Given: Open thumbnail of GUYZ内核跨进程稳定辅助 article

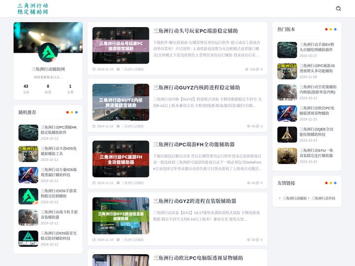Looking at the screenshot, I should [121, 102].
